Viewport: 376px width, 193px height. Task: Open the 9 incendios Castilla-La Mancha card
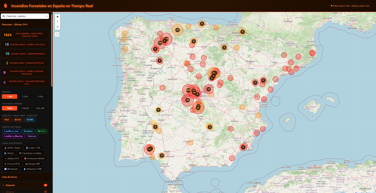pyautogui.click(x=25, y=72)
